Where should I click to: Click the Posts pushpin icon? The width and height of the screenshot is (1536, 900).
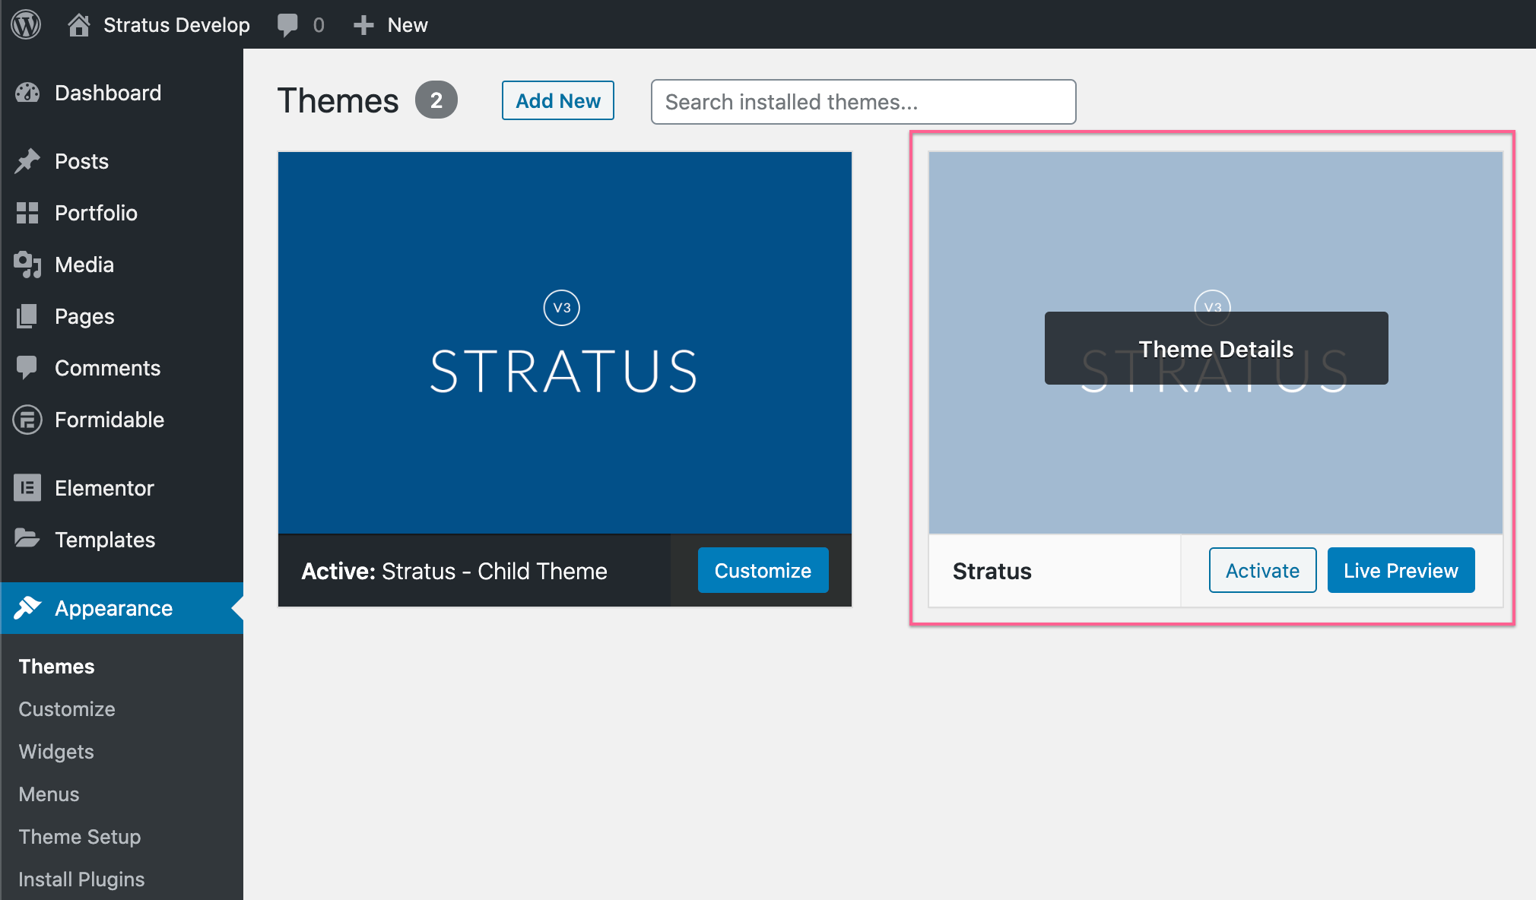coord(27,161)
